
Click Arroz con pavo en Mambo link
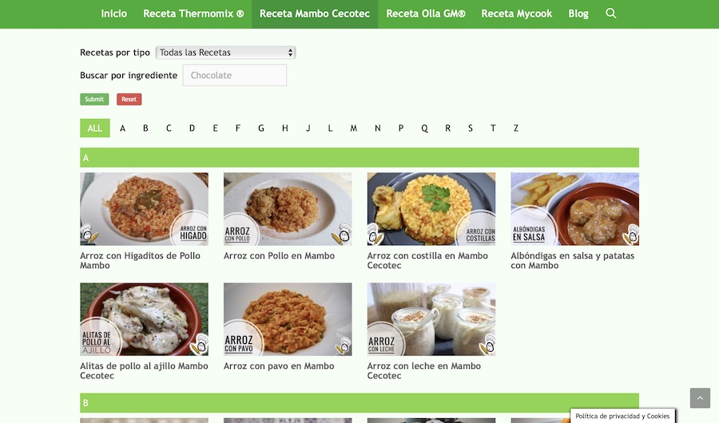[279, 366]
